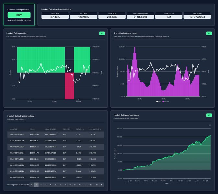This screenshot has height=194, width=218.
Task: Go to trading history page 8
Action: pos(70,185)
